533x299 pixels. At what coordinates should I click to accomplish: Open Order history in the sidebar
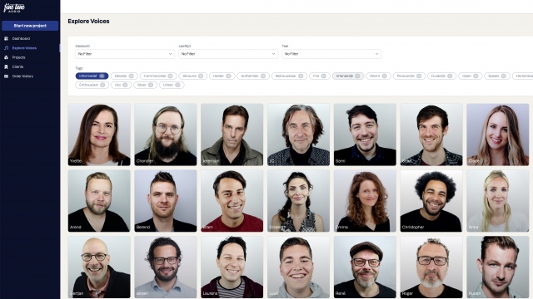[22, 76]
